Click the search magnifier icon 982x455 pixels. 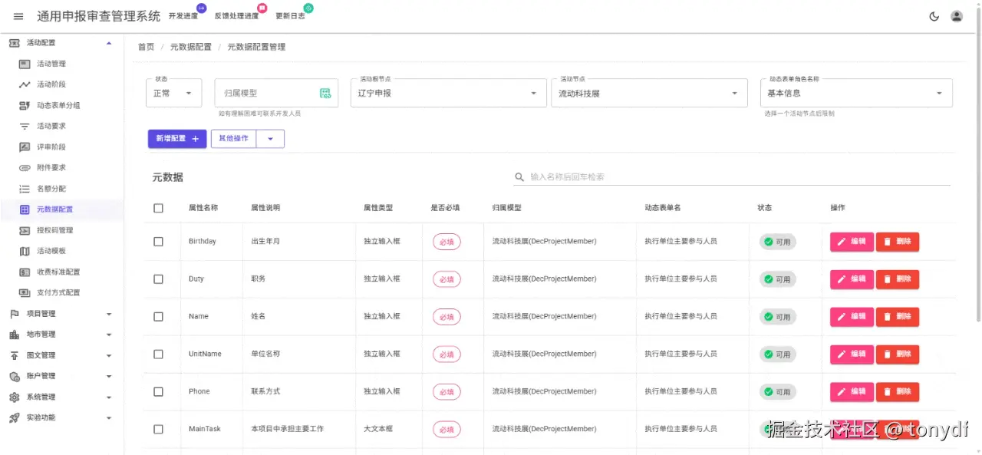519,177
